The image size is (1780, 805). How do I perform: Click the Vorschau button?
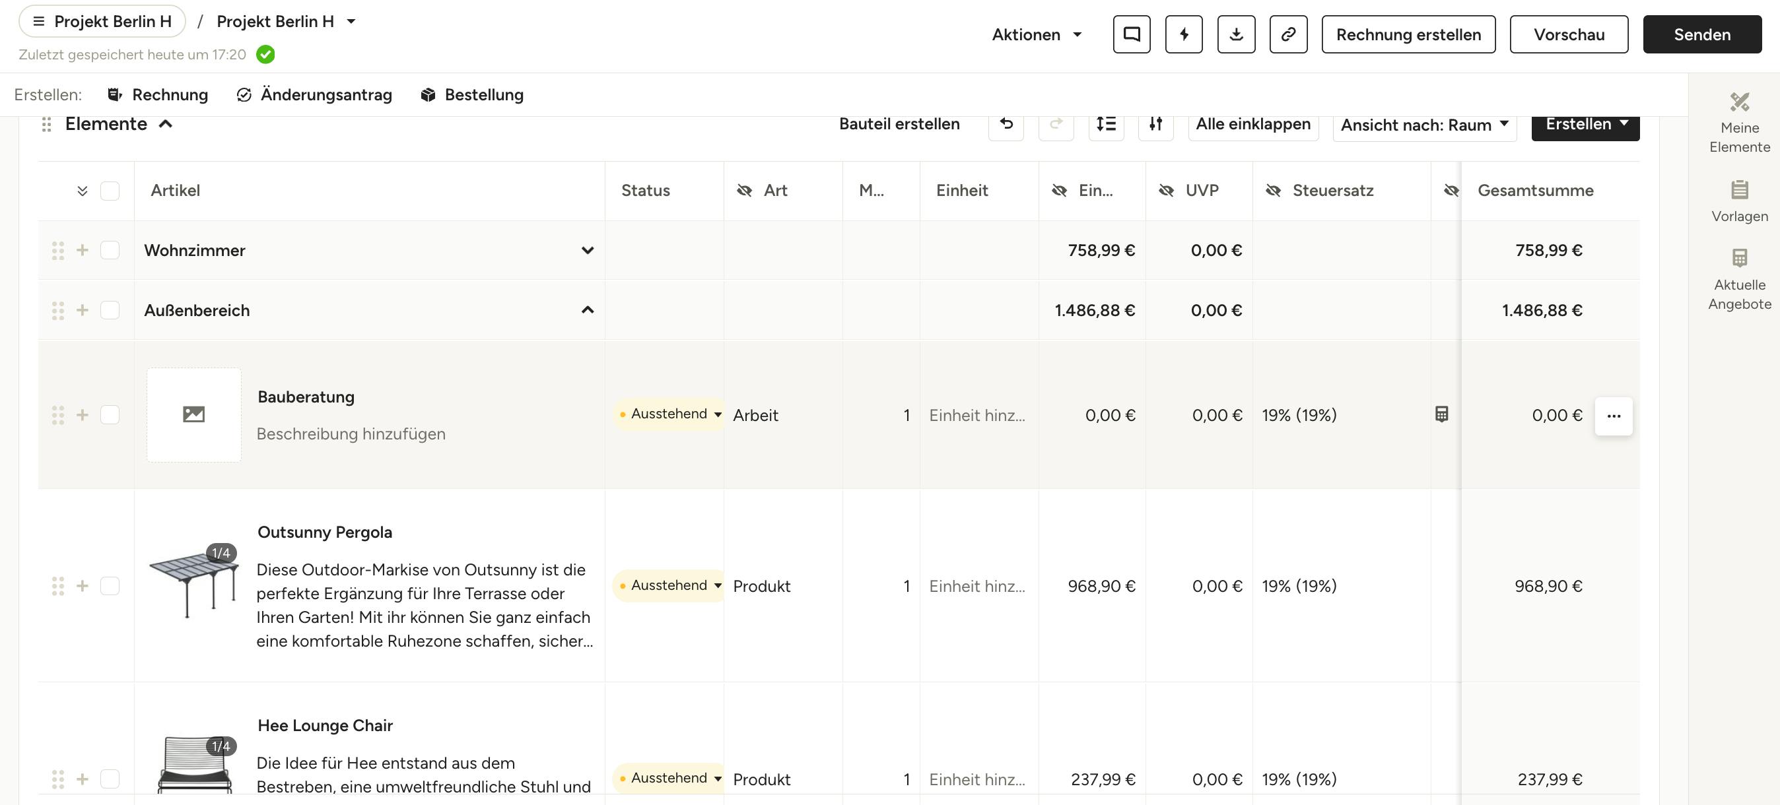[x=1569, y=34]
